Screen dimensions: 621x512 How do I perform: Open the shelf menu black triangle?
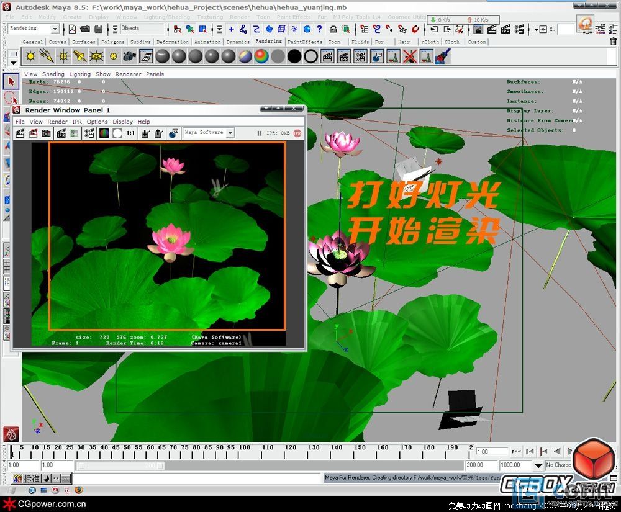click(x=13, y=63)
